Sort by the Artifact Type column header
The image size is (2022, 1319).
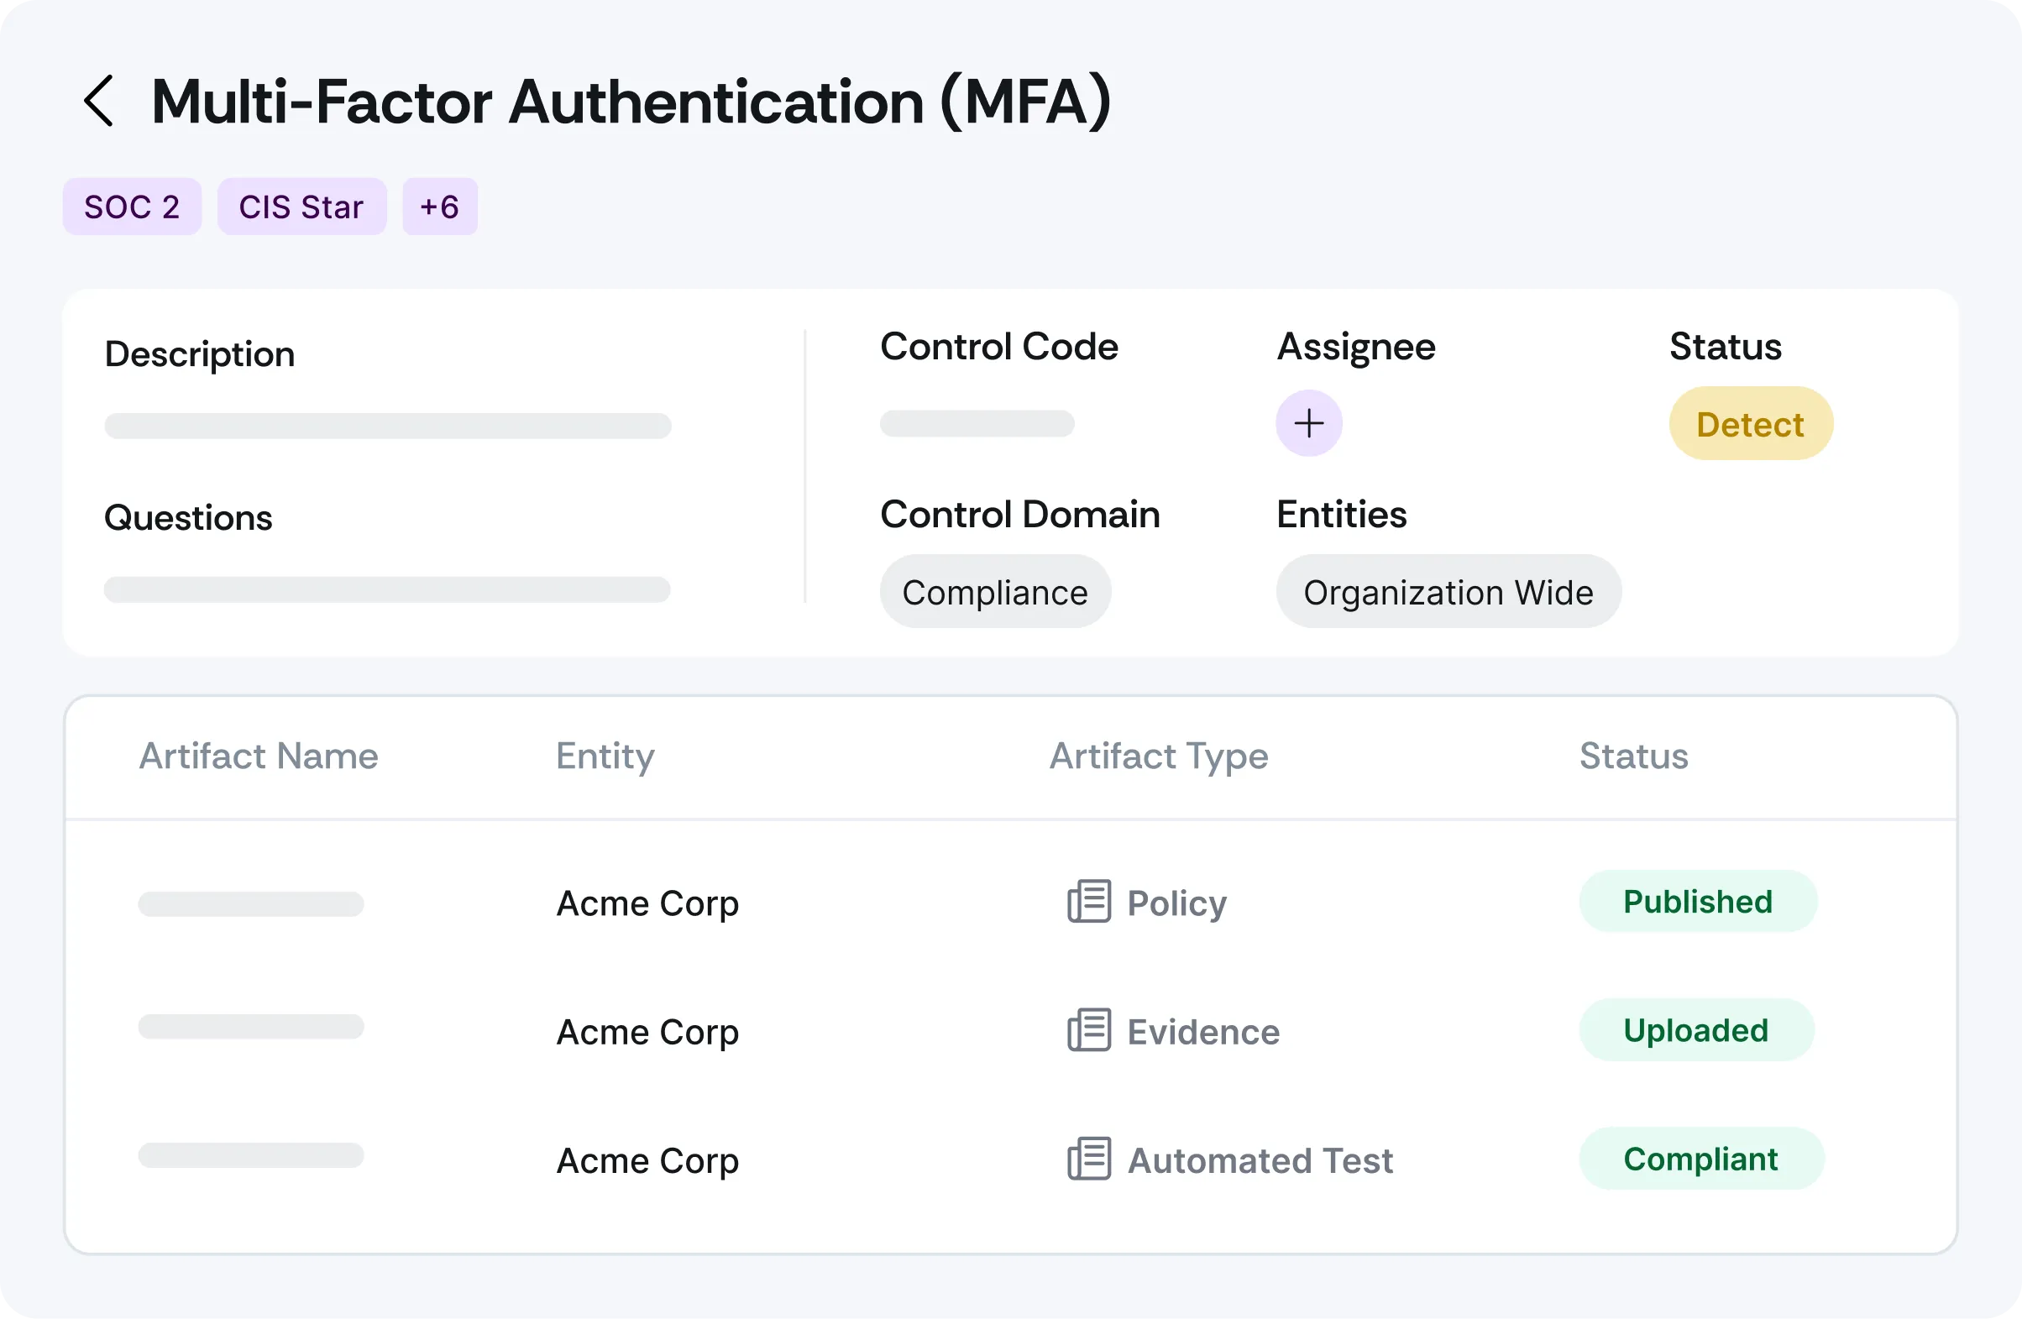tap(1158, 756)
